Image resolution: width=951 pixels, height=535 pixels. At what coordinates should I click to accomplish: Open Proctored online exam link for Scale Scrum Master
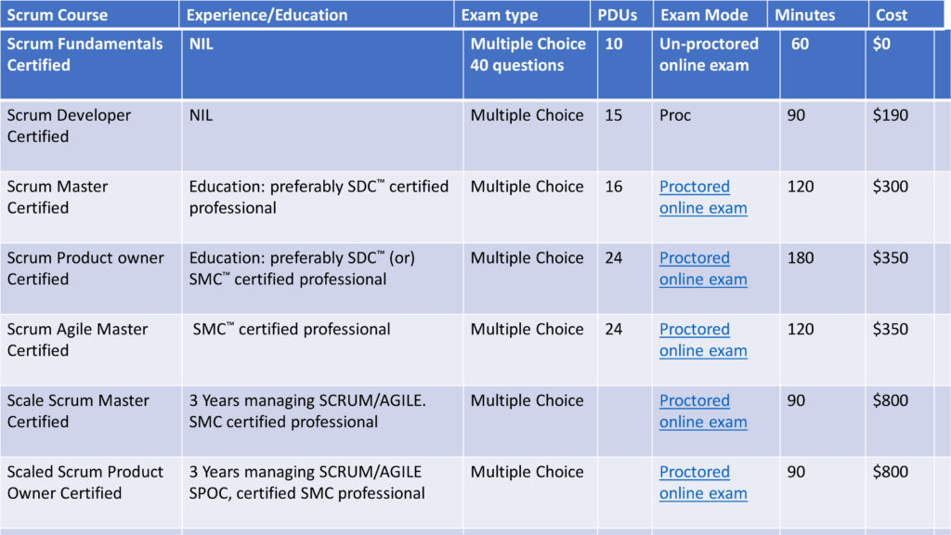[703, 411]
